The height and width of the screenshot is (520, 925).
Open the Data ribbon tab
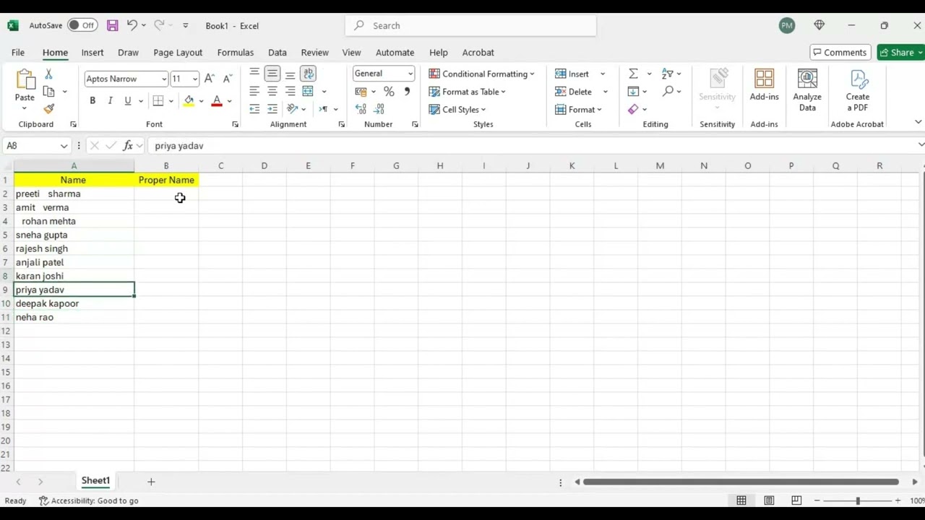click(x=277, y=53)
